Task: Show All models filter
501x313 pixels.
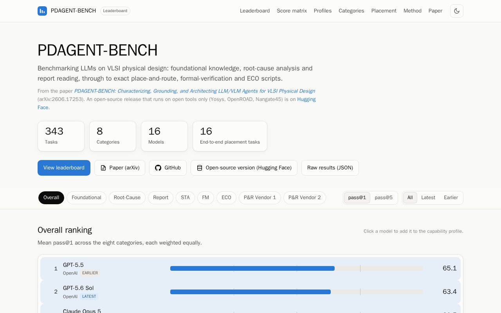Action: tap(410, 198)
